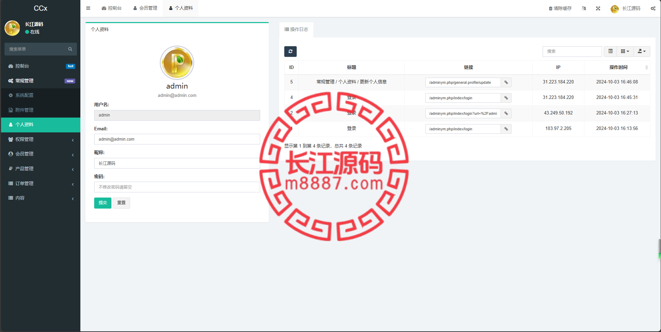The image size is (661, 332).
Task: Open the settings cogs icon at top right
Action: tap(653, 8)
